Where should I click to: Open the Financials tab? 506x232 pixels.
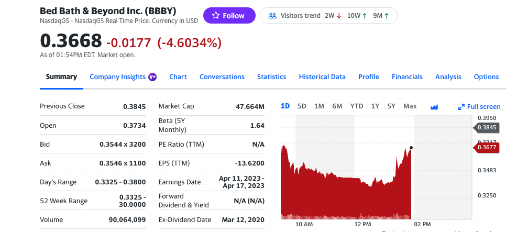pyautogui.click(x=407, y=77)
